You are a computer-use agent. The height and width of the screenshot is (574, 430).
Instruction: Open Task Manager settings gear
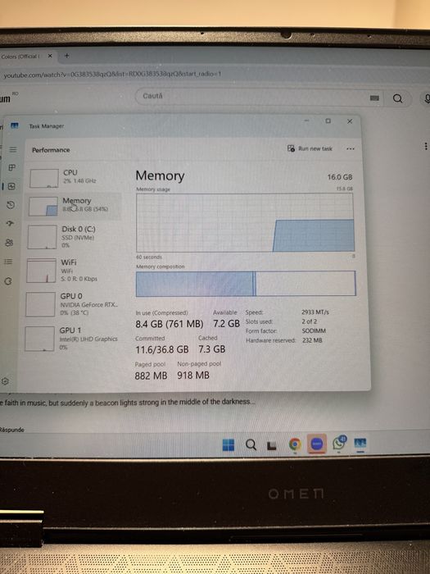[x=5, y=381]
